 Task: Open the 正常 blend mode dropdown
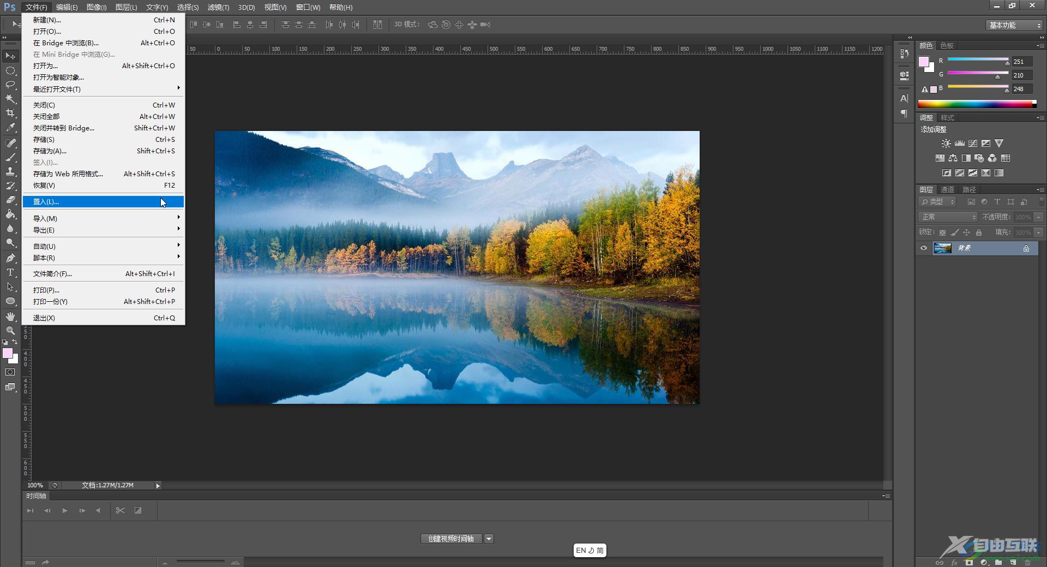coord(948,217)
